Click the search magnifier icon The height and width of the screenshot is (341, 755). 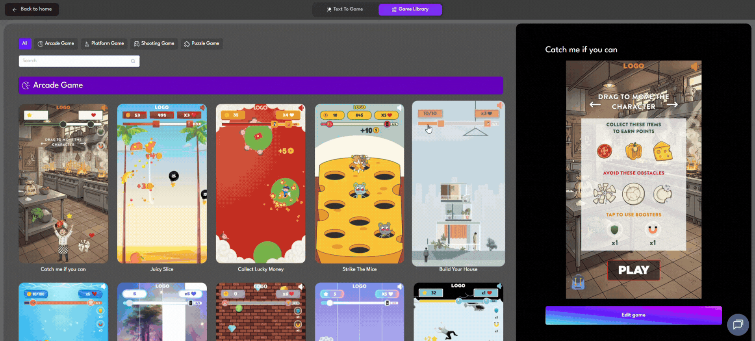click(x=133, y=61)
